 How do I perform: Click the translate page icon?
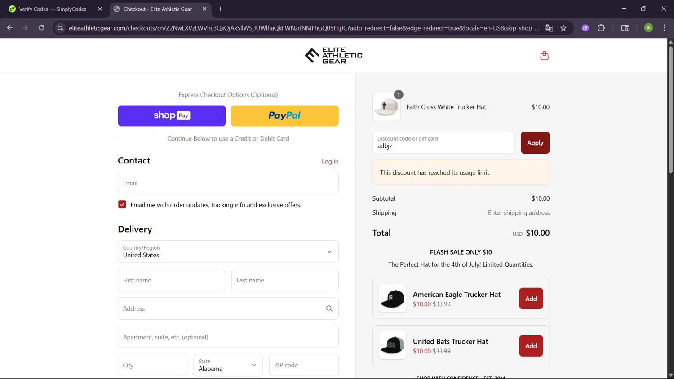[x=549, y=28]
